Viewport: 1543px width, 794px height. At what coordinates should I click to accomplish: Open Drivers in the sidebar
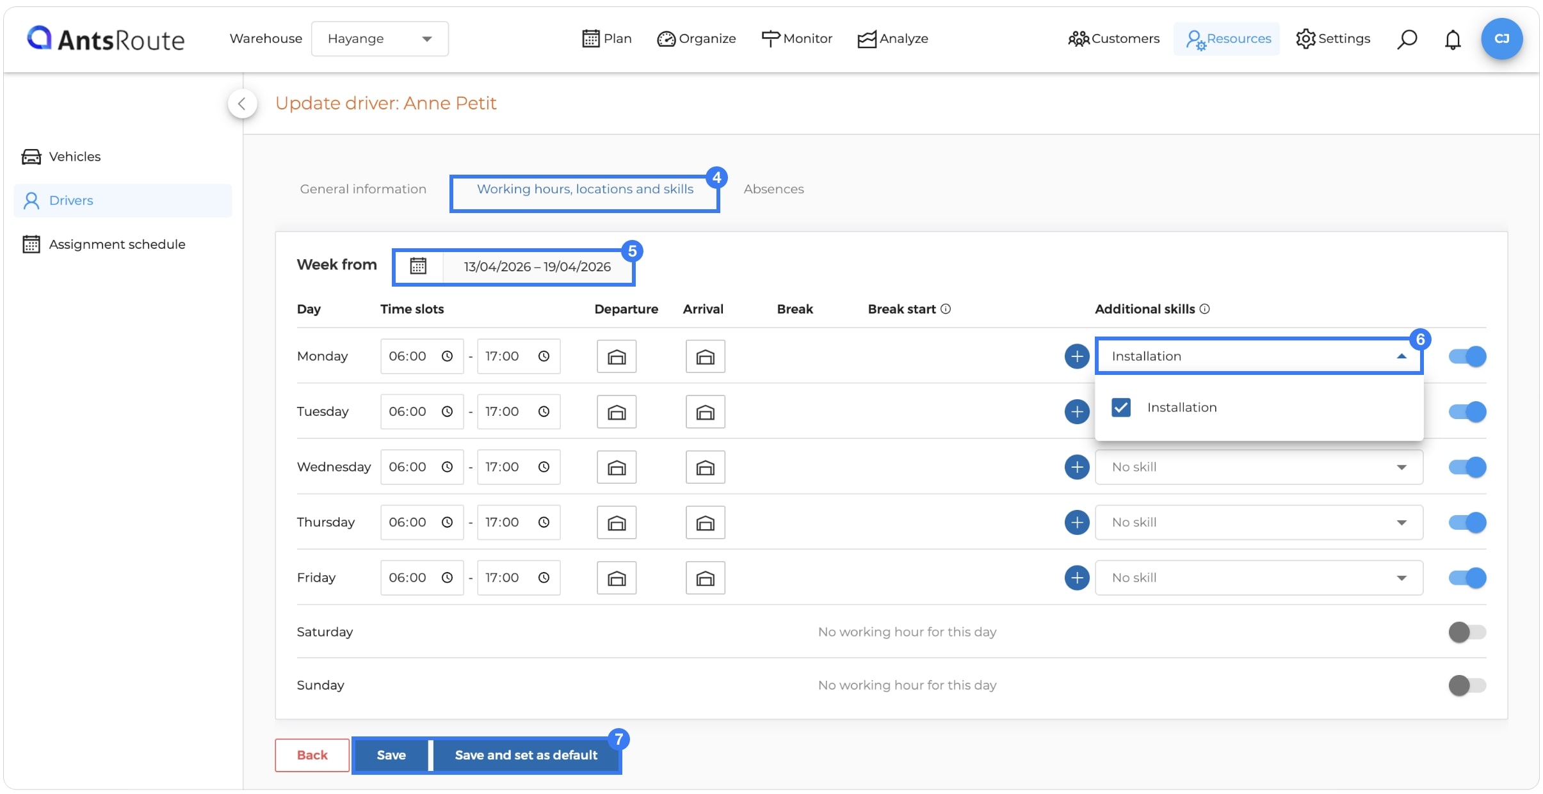(123, 201)
